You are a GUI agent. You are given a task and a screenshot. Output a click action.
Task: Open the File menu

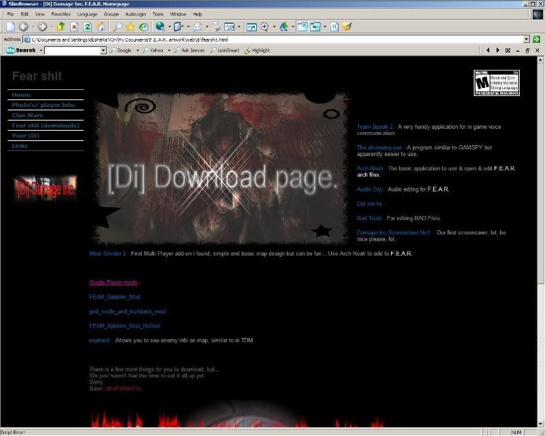[10, 14]
